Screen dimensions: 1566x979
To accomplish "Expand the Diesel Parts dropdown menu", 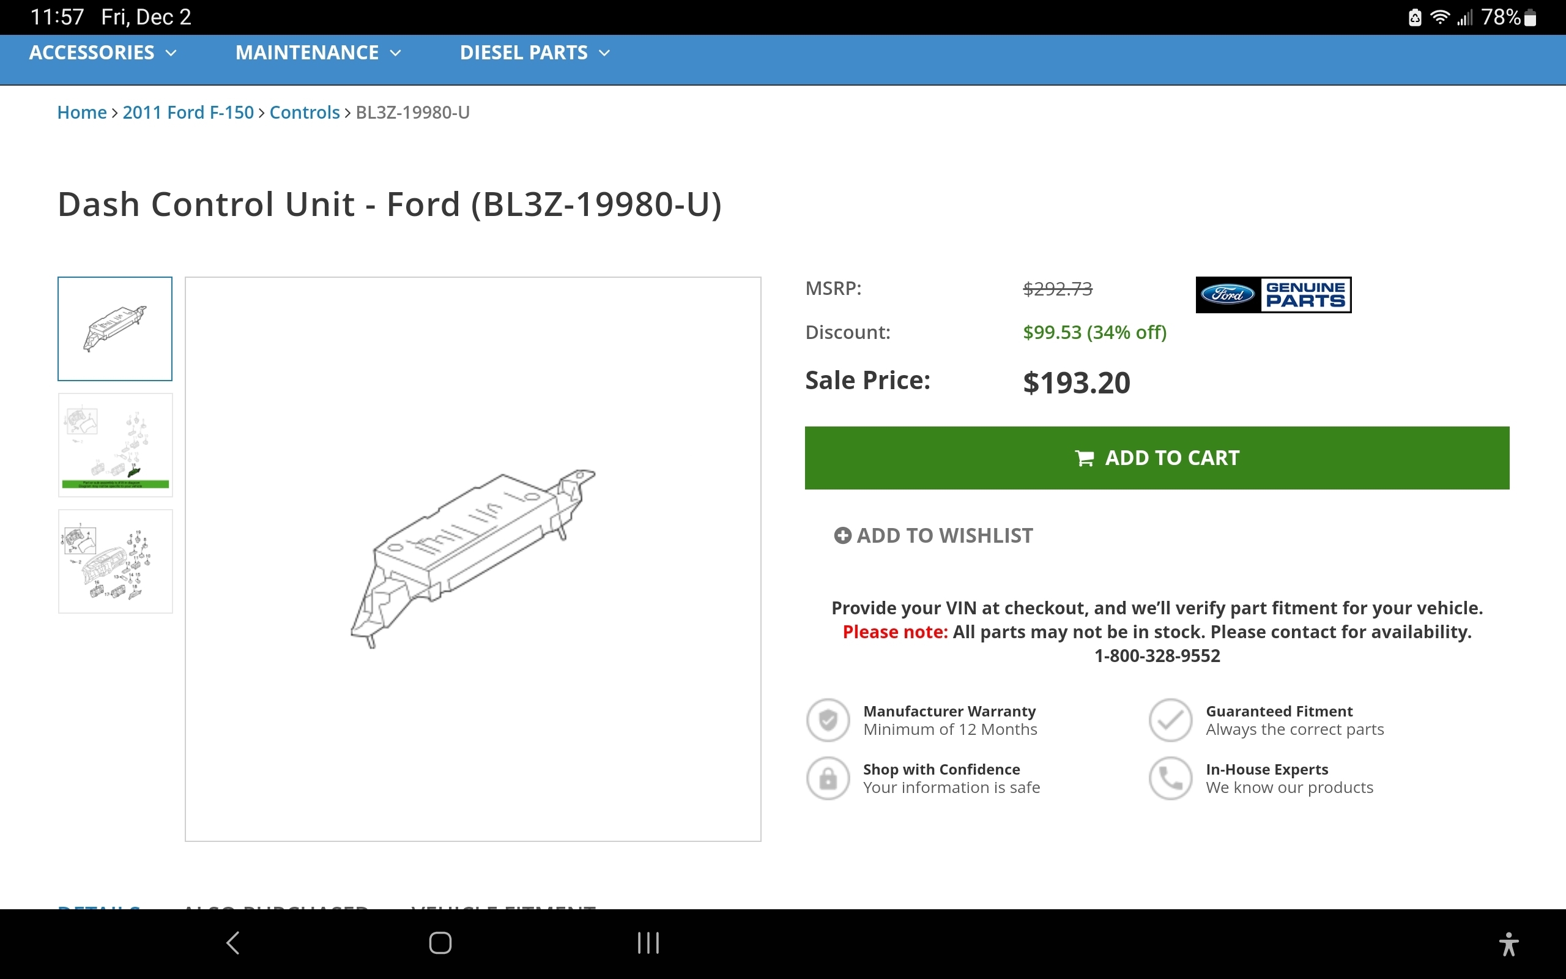I will click(x=535, y=53).
